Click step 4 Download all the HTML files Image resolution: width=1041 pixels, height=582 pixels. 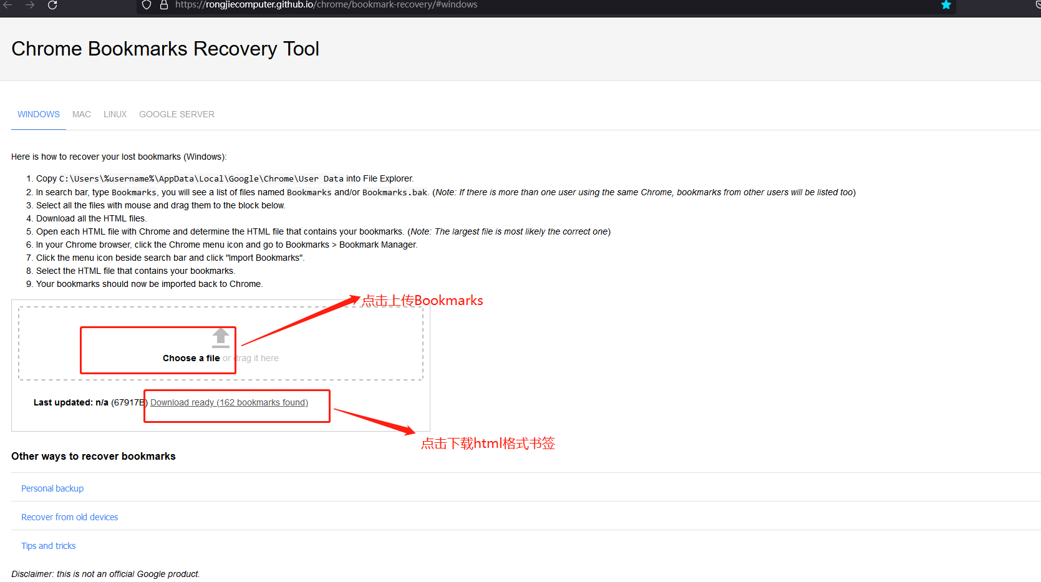point(91,218)
